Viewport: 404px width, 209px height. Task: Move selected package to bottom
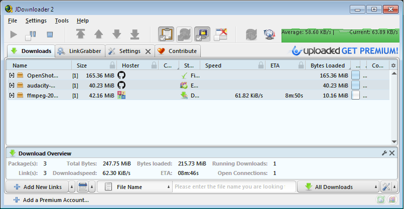click(135, 34)
